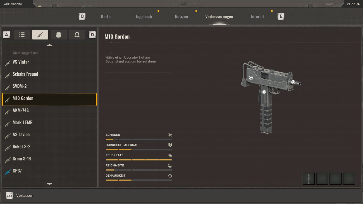Click the D key next category button
The height and width of the screenshot is (204, 363).
pyautogui.click(x=92, y=35)
